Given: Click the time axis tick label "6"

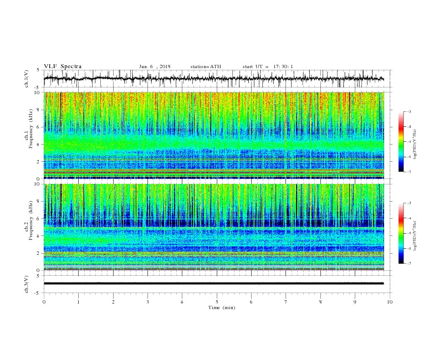Looking at the screenshot, I should pos(252,302).
